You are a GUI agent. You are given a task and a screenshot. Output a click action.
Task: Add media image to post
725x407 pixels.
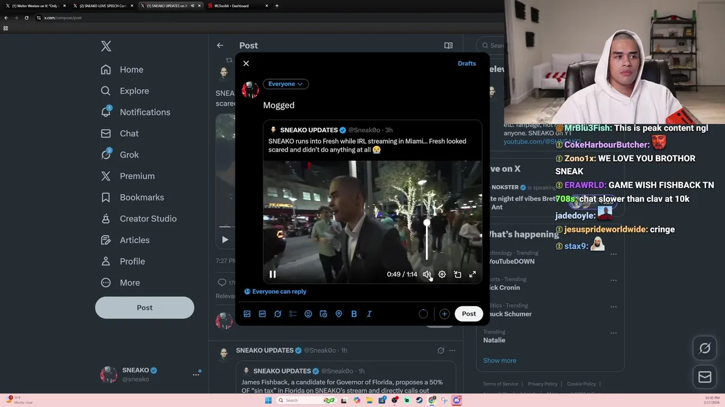tap(247, 314)
